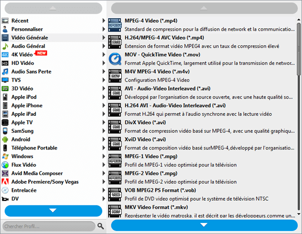Select the Vidéo Générale category
Screen dimensions: 302x234
tap(30, 38)
